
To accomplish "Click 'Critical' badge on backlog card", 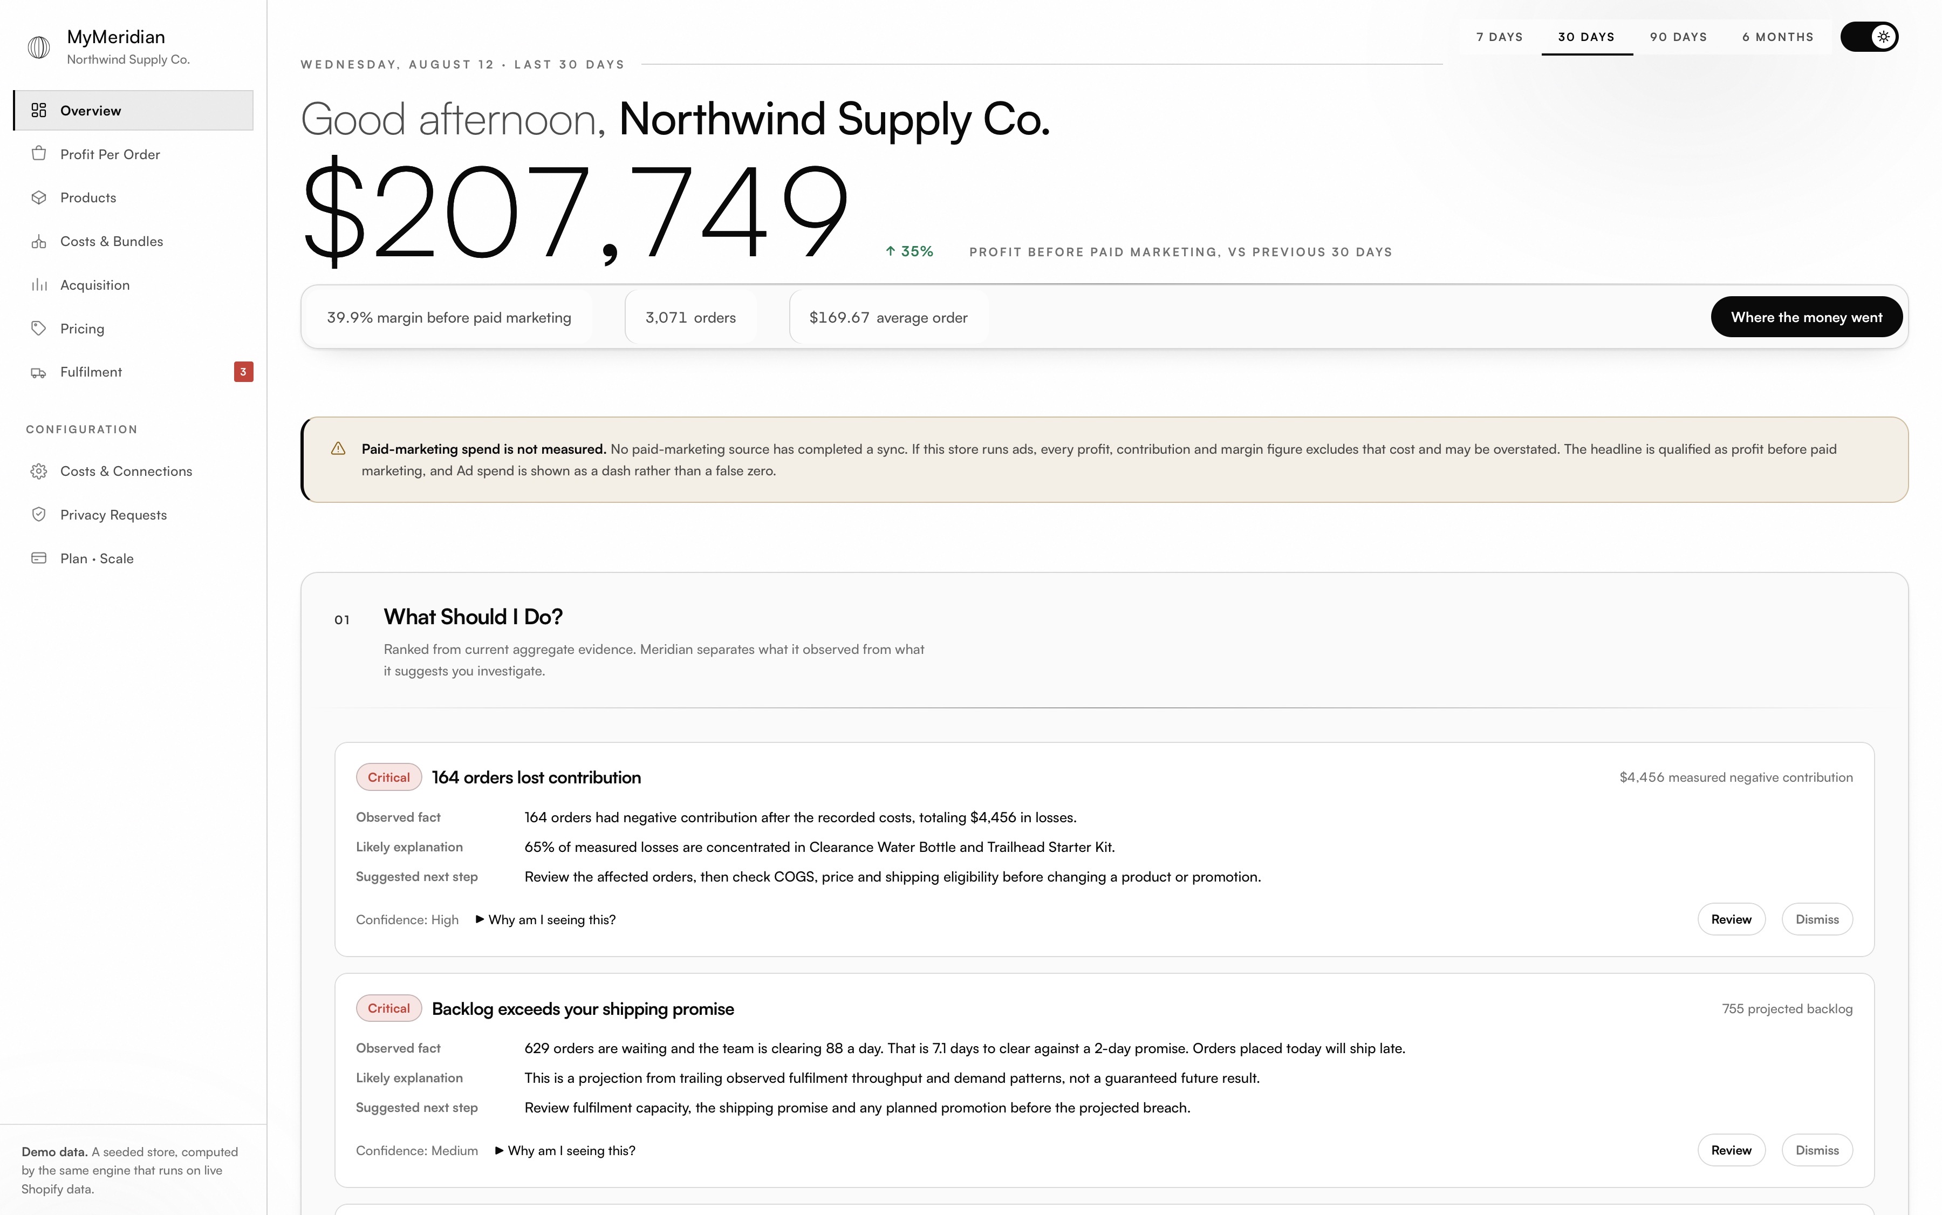I will [389, 1008].
